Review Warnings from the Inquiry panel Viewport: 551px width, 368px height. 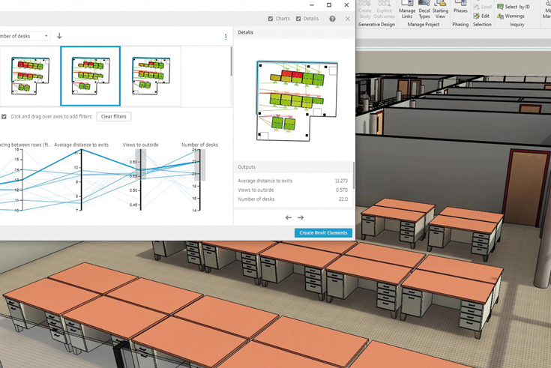[511, 16]
